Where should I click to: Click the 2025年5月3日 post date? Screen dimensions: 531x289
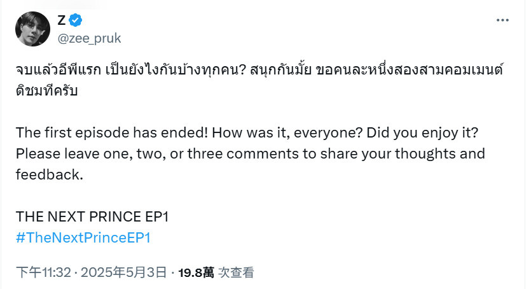click(x=123, y=272)
